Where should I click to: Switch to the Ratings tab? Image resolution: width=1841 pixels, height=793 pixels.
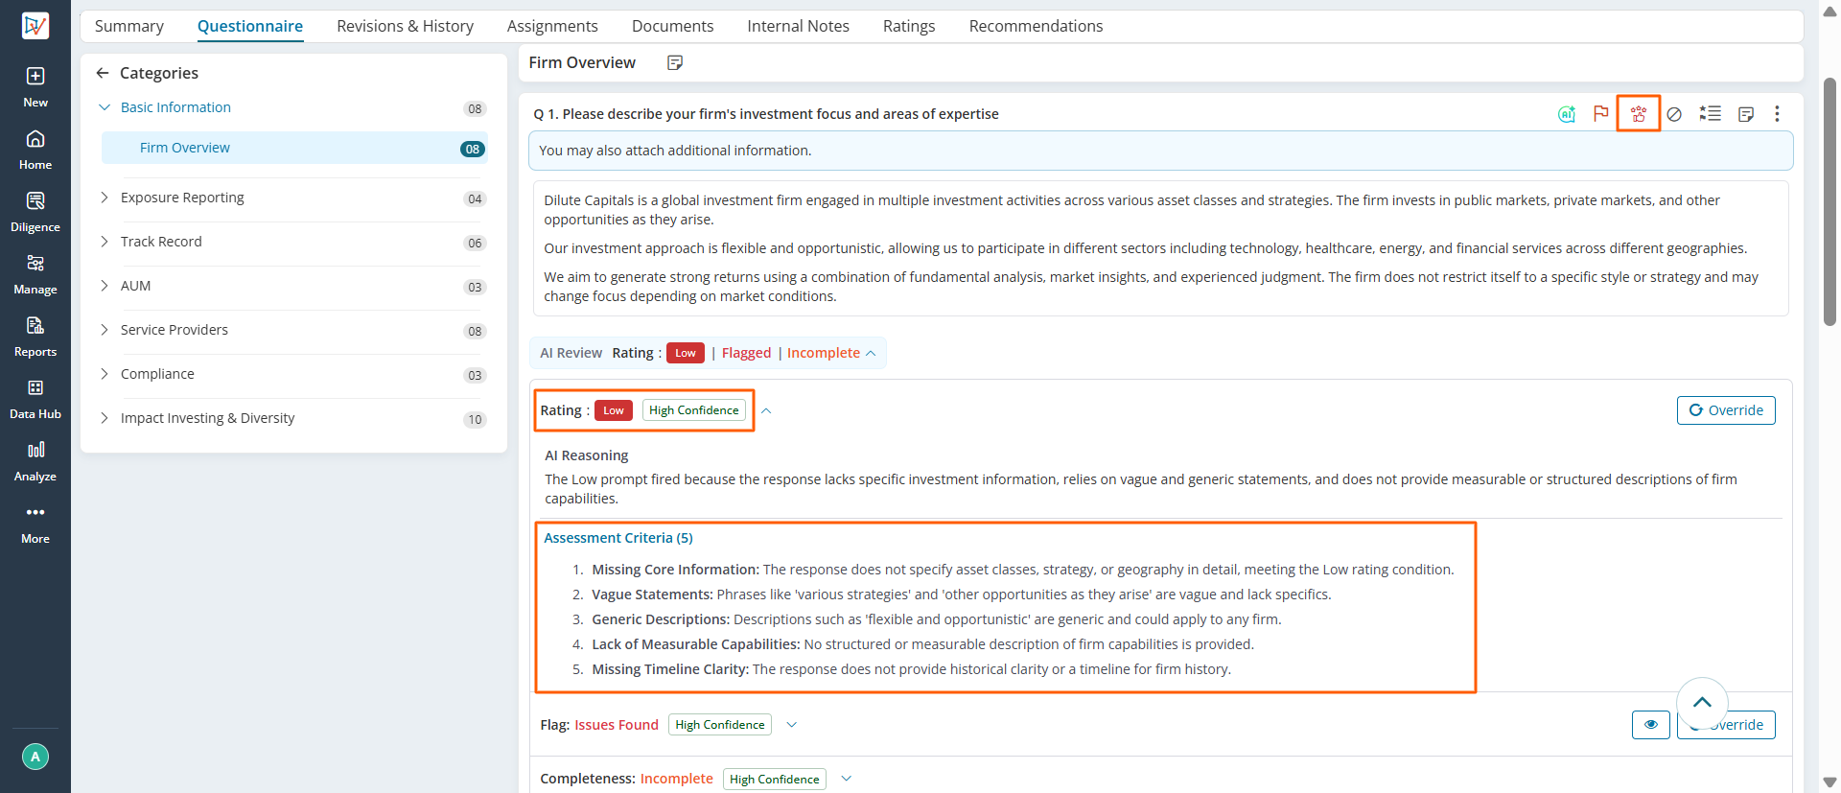tap(909, 26)
